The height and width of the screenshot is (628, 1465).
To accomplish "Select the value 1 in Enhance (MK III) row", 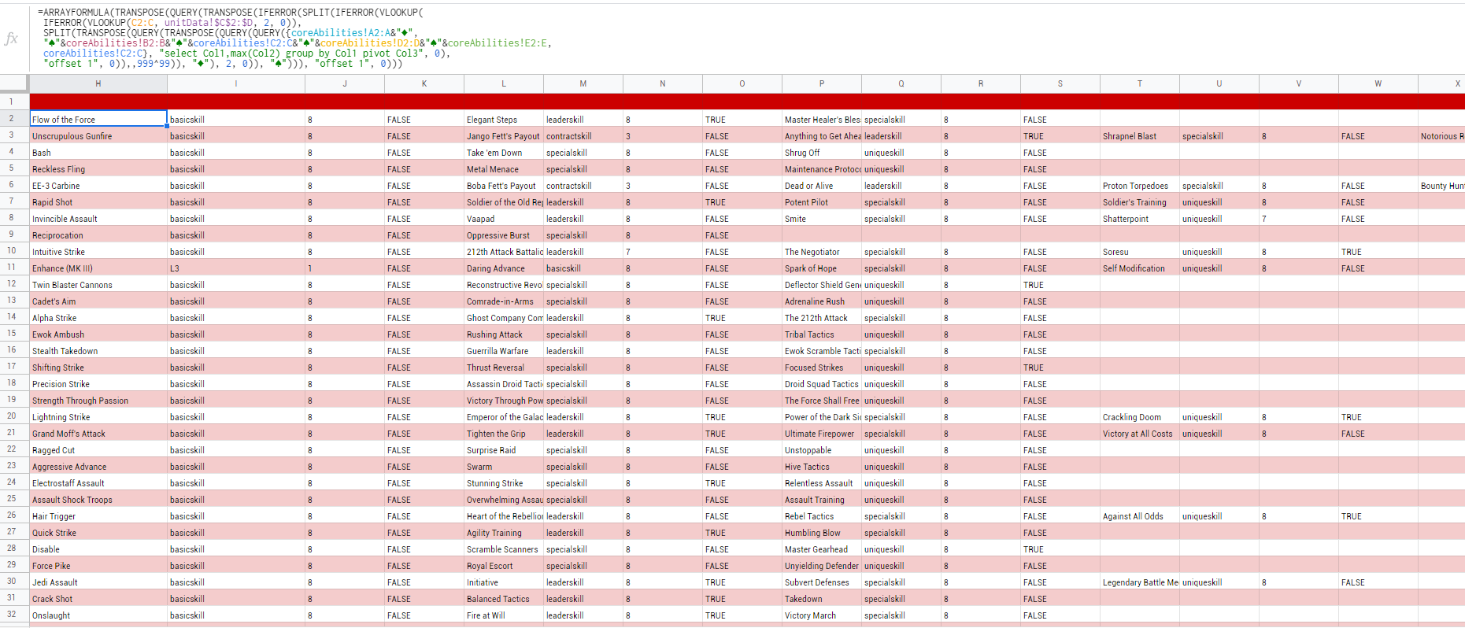I will click(x=345, y=268).
